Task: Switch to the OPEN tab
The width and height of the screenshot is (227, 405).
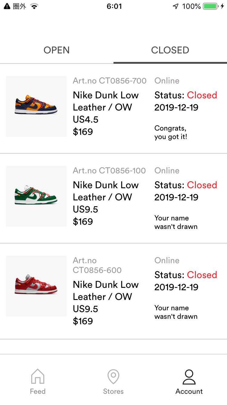Action: [57, 50]
